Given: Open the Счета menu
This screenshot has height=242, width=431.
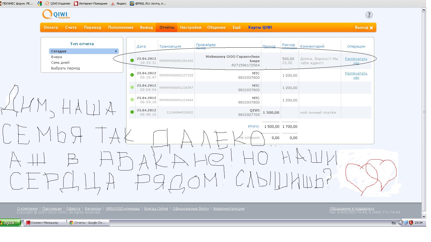Looking at the screenshot, I should [71, 27].
